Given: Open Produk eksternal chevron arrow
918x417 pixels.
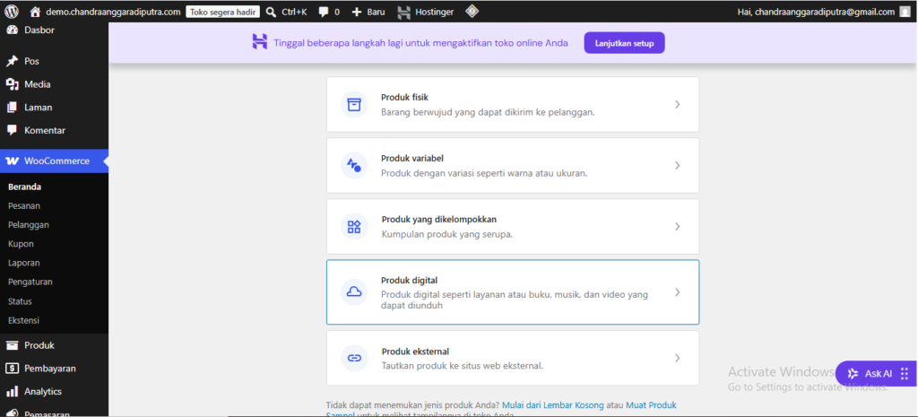Looking at the screenshot, I should (678, 358).
